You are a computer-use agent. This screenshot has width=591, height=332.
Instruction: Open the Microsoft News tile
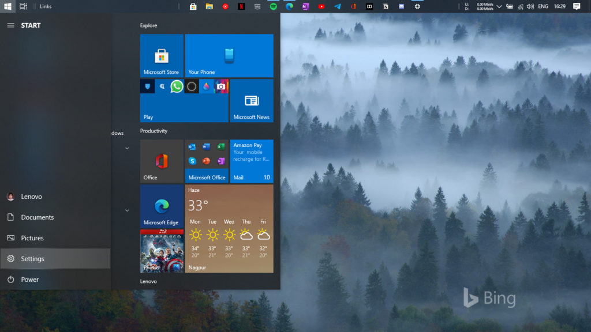pos(252,100)
